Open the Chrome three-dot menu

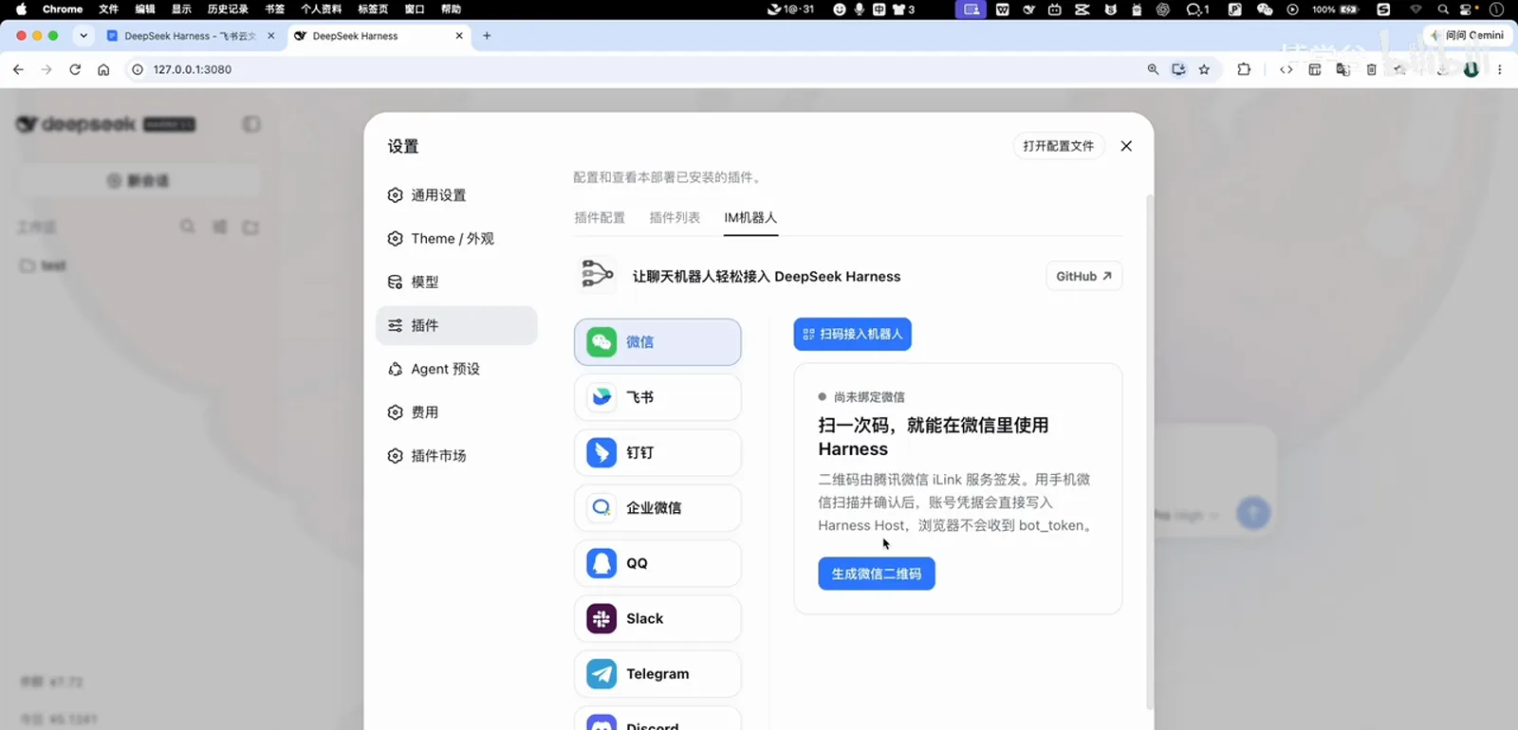tap(1499, 69)
